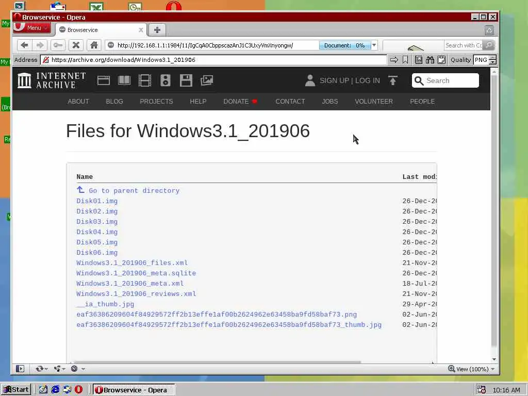Click the Opera search magnifier button
Screen dimensions: 528x396
point(489,45)
